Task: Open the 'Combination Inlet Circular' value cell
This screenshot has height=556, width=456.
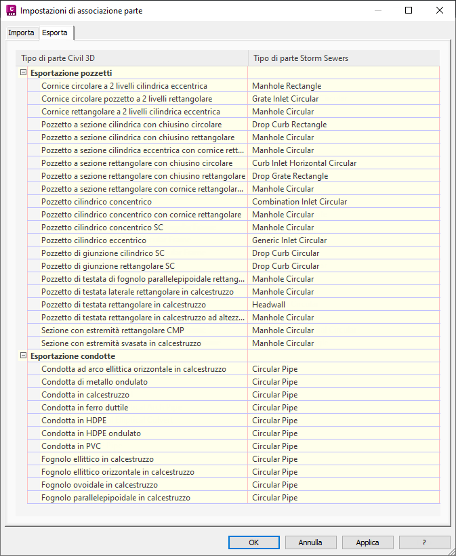Action: (x=344, y=202)
